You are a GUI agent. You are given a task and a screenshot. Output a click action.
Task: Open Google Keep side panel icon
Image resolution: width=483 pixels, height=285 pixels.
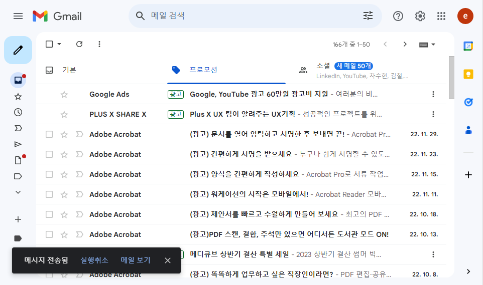click(x=468, y=74)
